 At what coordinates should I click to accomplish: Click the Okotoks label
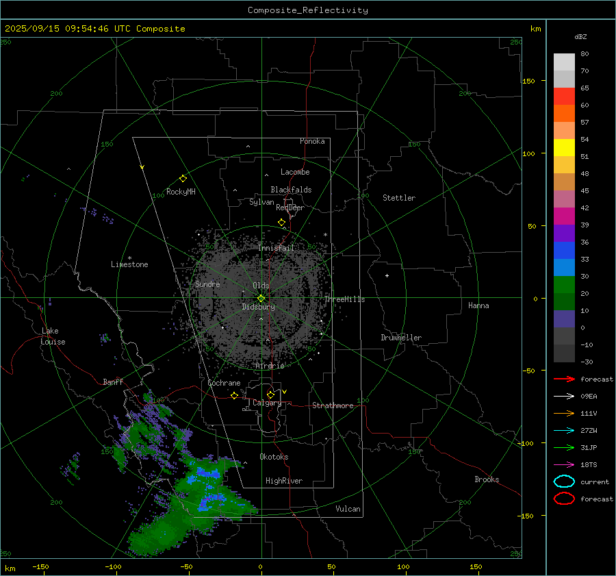pos(274,457)
